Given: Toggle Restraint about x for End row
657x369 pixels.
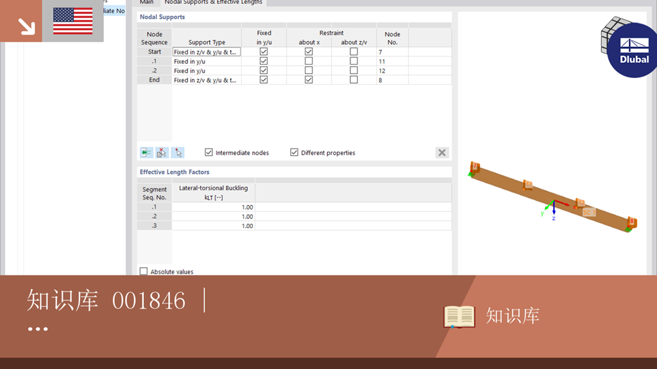Looking at the screenshot, I should click(309, 79).
